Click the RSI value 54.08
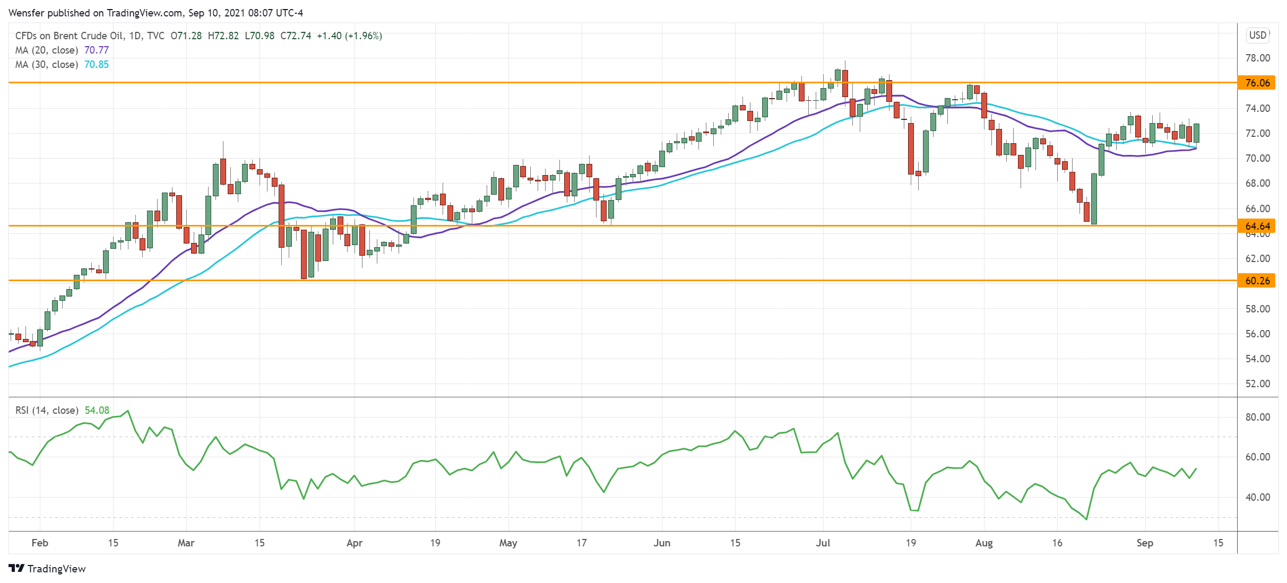 (x=97, y=410)
